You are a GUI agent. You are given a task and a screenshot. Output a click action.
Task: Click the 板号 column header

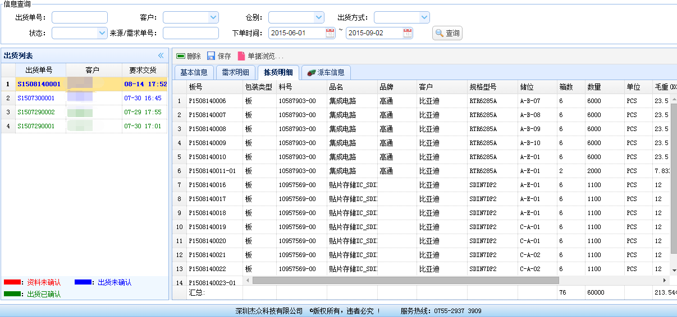point(196,87)
